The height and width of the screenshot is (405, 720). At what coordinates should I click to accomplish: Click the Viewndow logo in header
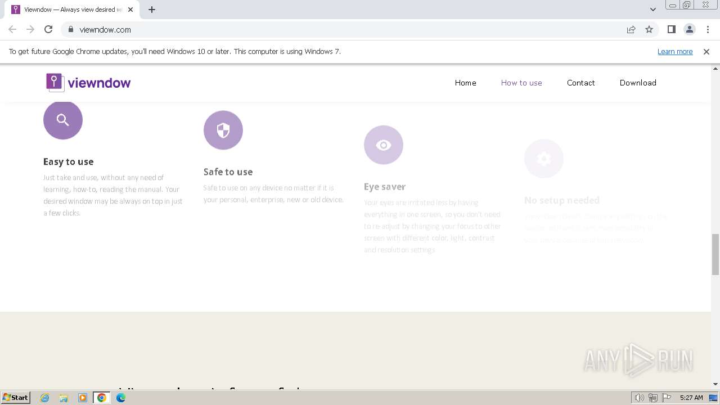(x=88, y=83)
